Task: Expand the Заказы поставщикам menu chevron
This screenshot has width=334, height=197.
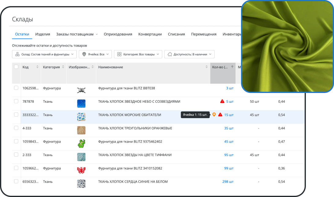Action: (x=96, y=34)
